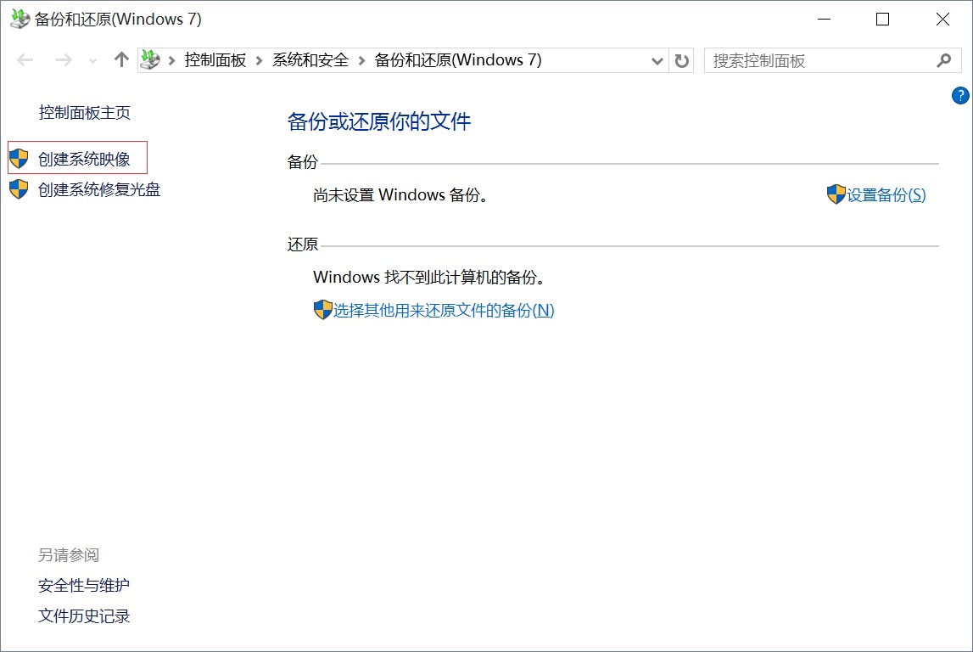Navigate to 系统和安全 in the breadcrumb bar
The width and height of the screenshot is (973, 652).
310,59
